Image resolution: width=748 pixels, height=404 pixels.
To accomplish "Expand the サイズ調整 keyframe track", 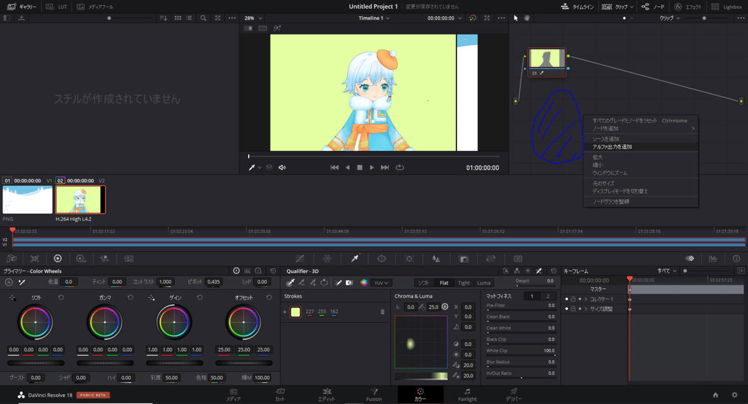I will [x=585, y=309].
